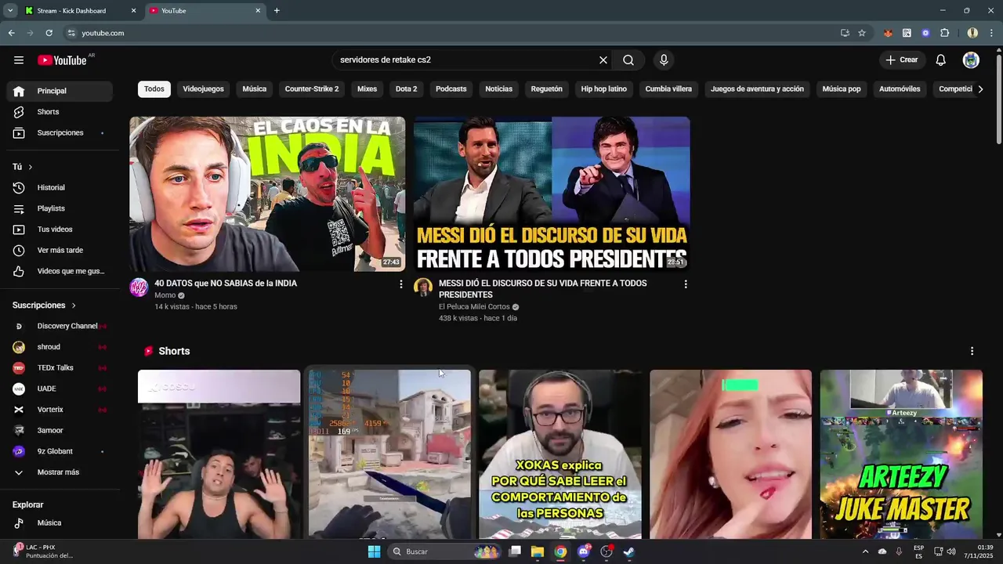Open Steam from the taskbar
The height and width of the screenshot is (564, 1003).
629,551
